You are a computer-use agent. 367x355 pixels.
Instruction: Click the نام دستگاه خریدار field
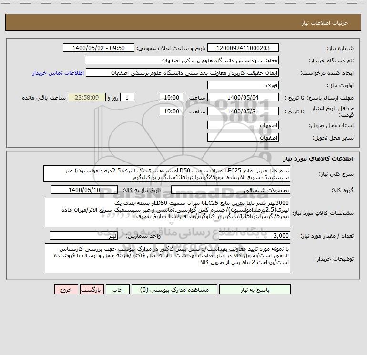[x=182, y=61]
